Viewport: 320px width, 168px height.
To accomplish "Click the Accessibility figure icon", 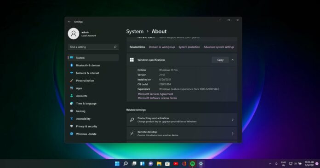I will (x=71, y=119).
